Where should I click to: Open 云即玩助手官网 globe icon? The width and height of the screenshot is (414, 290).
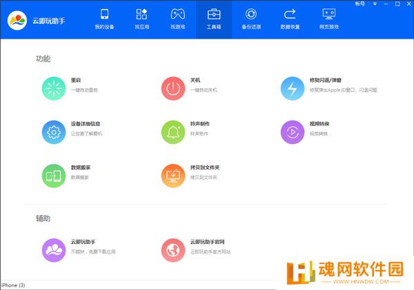(173, 250)
